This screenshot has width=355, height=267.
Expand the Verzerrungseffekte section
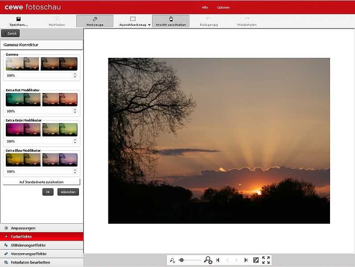[41, 254]
